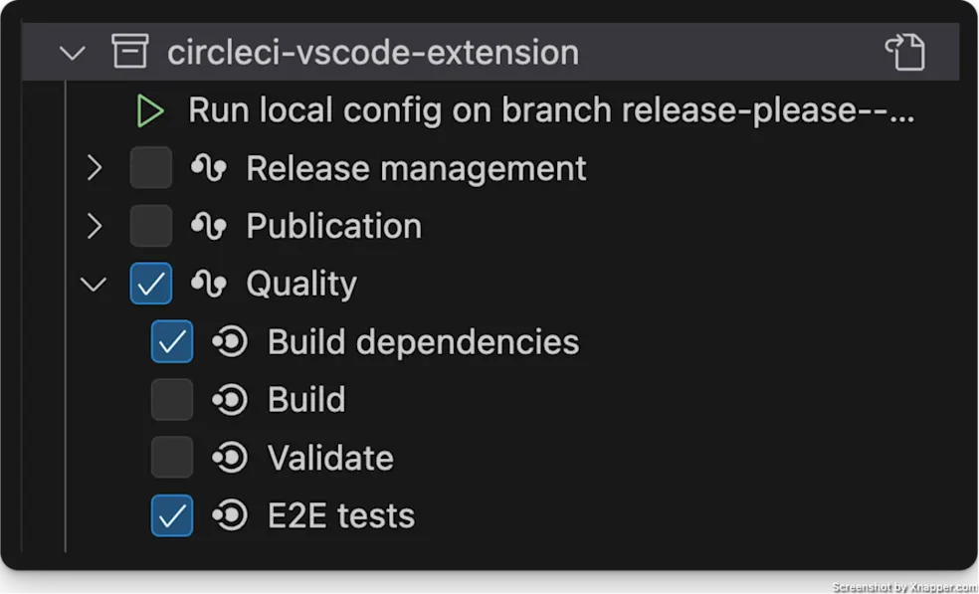Uncheck the Quality workflow
This screenshot has width=979, height=594.
click(x=151, y=284)
